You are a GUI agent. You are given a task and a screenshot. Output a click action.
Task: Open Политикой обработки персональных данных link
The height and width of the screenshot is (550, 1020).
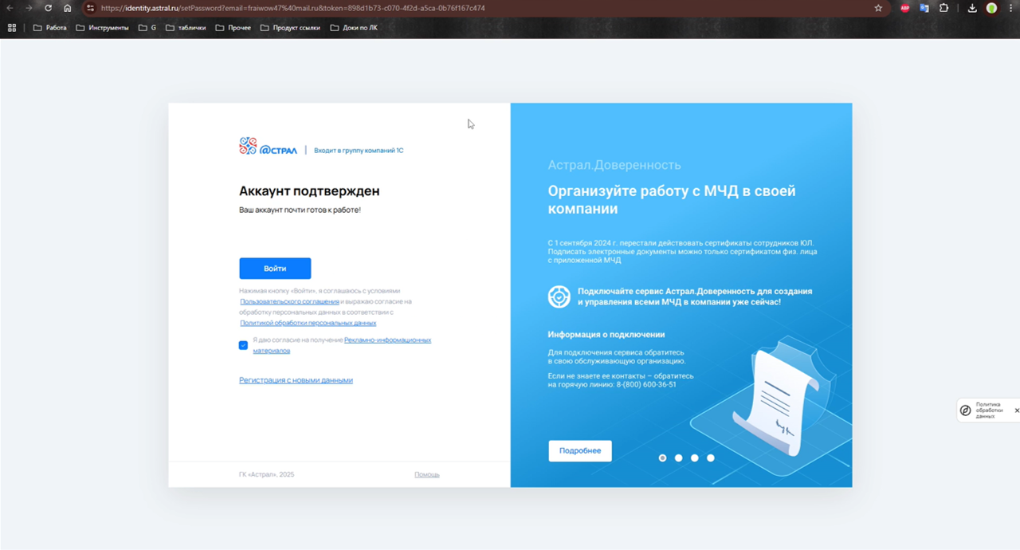(x=308, y=324)
